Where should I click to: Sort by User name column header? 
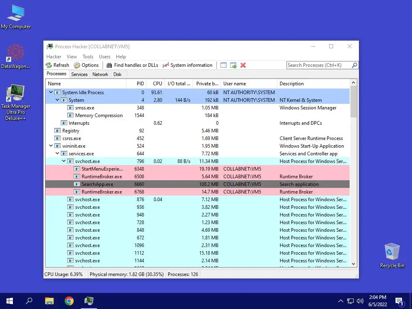click(249, 84)
